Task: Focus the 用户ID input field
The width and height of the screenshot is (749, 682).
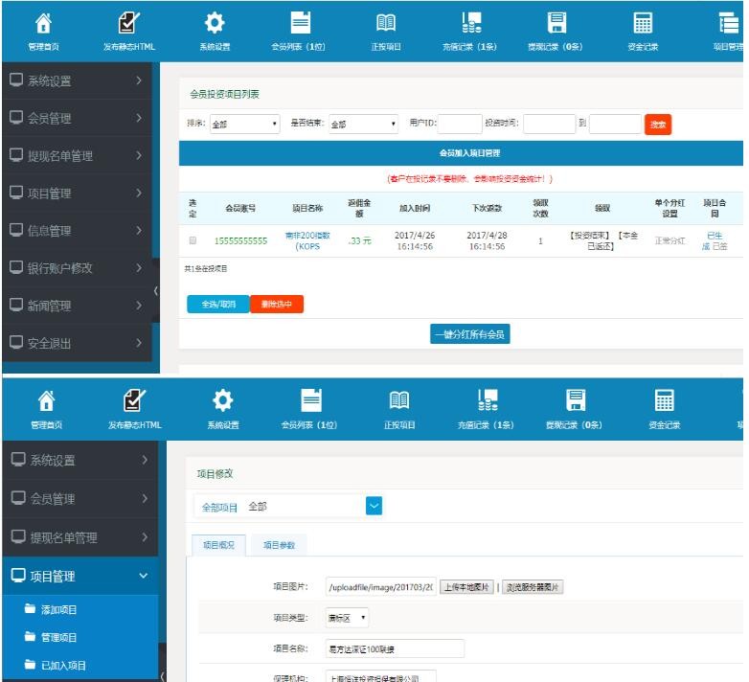Action: tap(460, 124)
